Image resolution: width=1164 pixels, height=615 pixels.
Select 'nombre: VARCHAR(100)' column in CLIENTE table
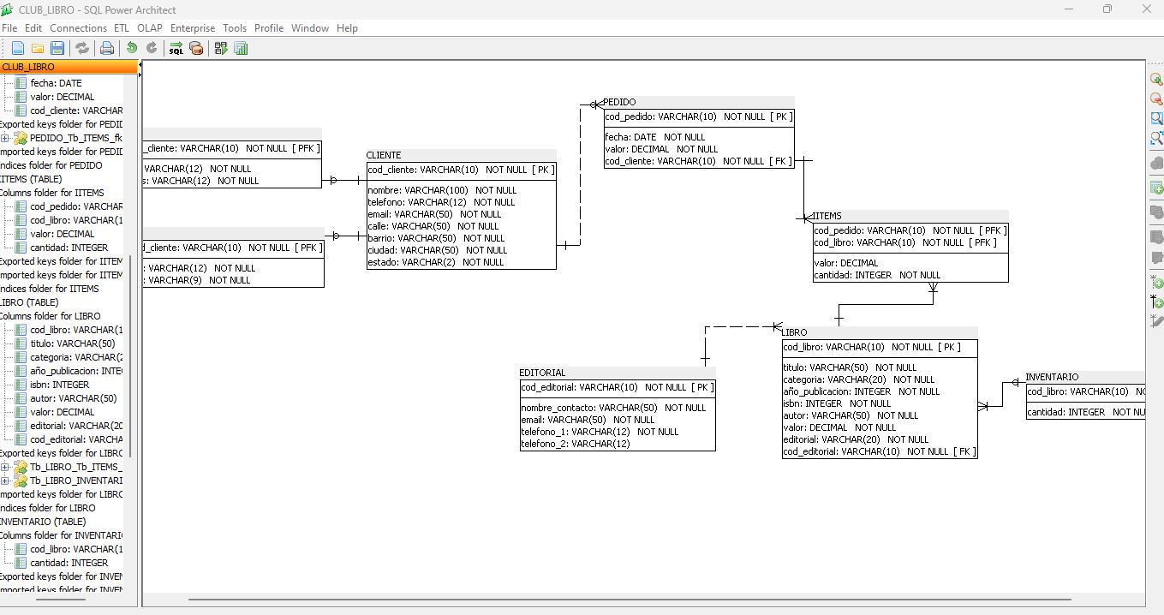tap(443, 190)
